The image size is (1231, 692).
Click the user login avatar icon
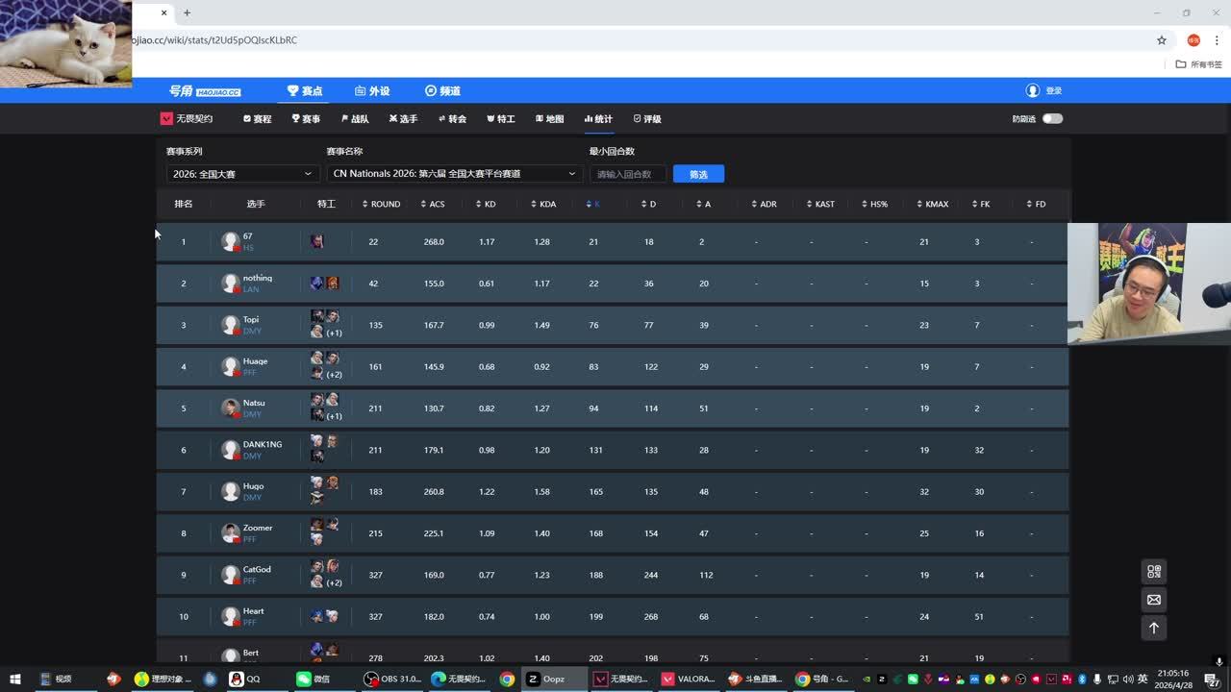point(1032,90)
